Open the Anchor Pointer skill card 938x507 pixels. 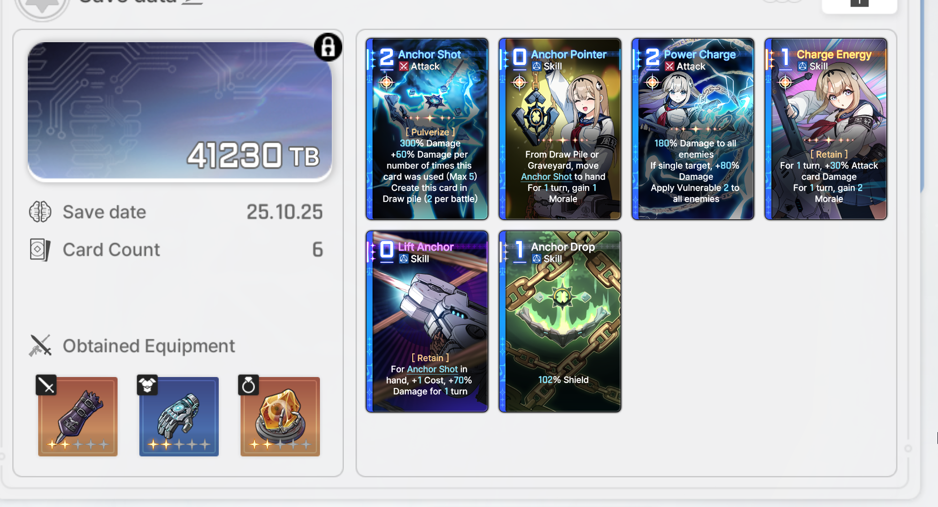(560, 129)
